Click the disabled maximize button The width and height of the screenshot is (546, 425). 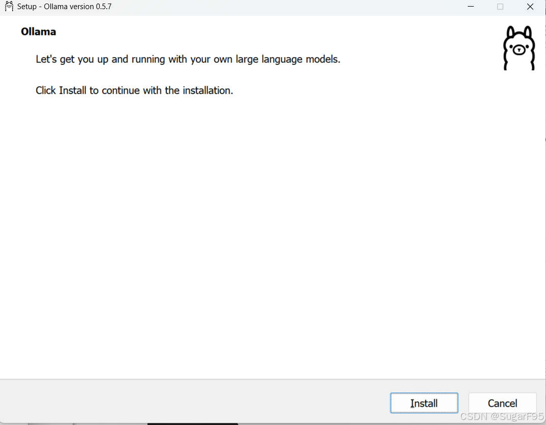500,7
